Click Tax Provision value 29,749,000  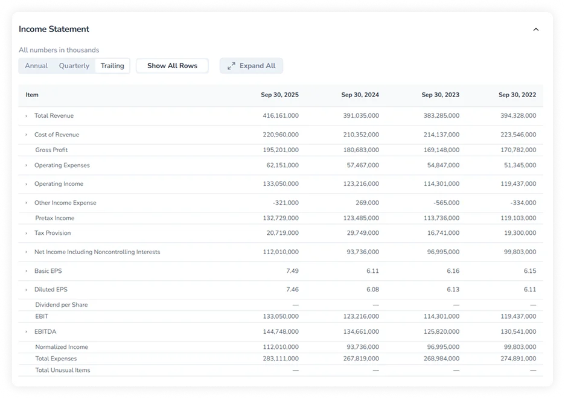coord(363,233)
